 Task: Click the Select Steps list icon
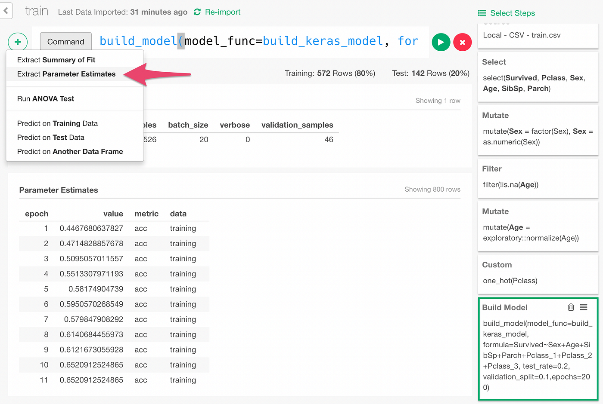click(482, 13)
